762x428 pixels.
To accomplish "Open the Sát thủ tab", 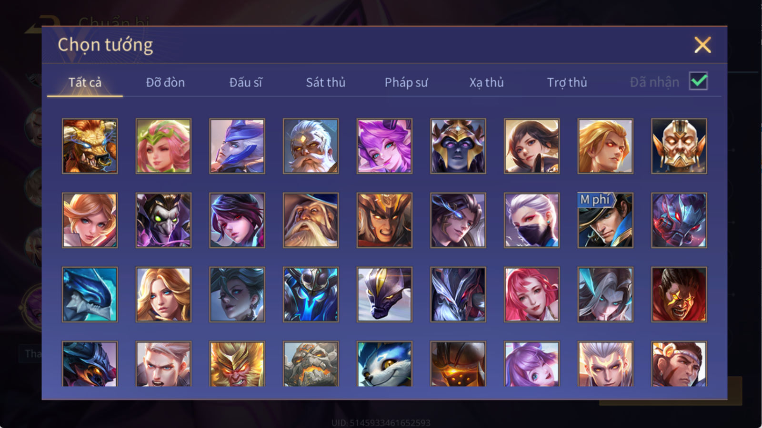I will [325, 82].
